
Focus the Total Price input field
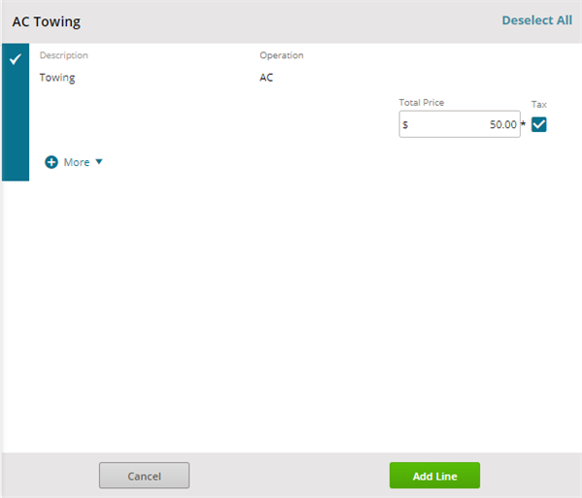click(x=460, y=124)
